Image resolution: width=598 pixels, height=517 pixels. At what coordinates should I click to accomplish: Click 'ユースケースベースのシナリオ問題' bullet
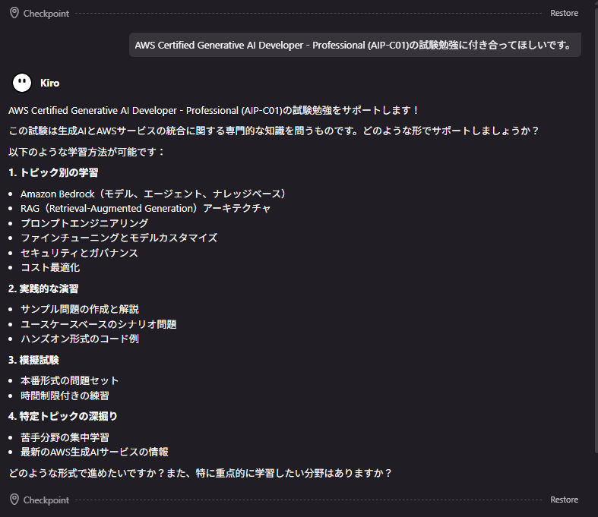click(x=98, y=324)
